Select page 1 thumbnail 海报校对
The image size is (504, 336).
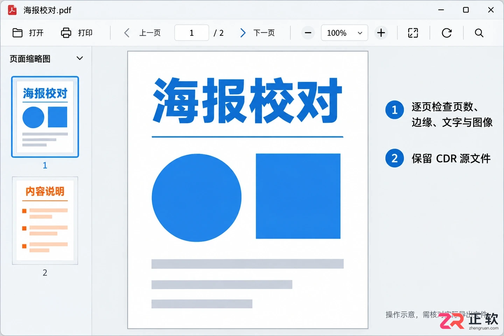coord(45,117)
